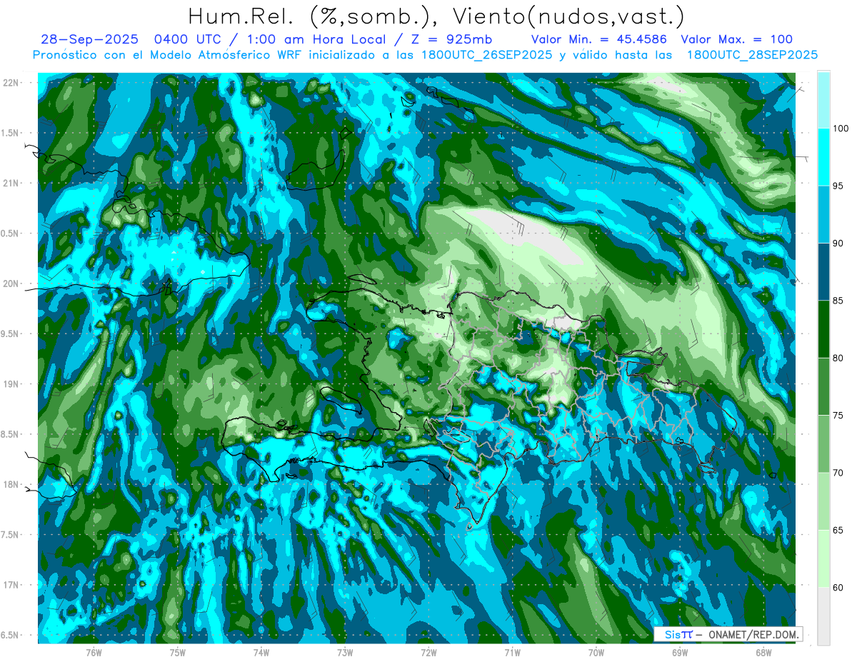Screen dimensions: 857x662
Task: Click the longitude label '76W'
Action: point(94,652)
